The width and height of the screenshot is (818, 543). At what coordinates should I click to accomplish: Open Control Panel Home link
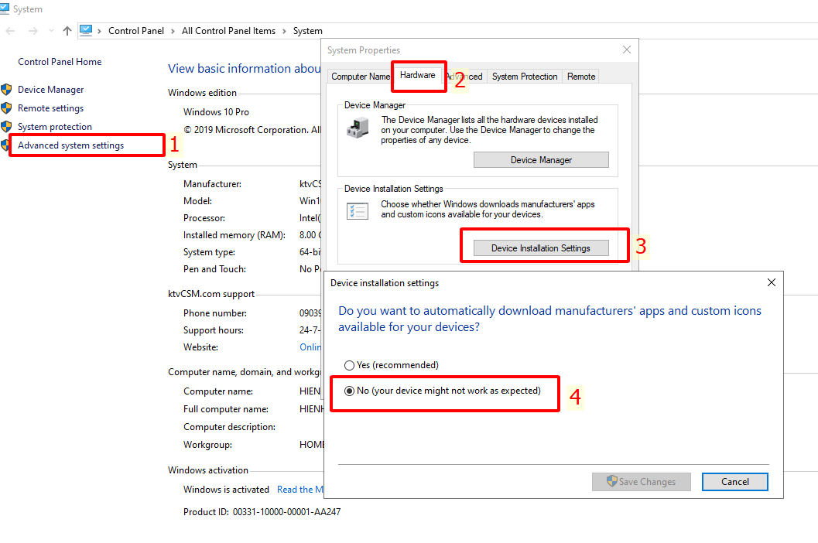pos(60,62)
